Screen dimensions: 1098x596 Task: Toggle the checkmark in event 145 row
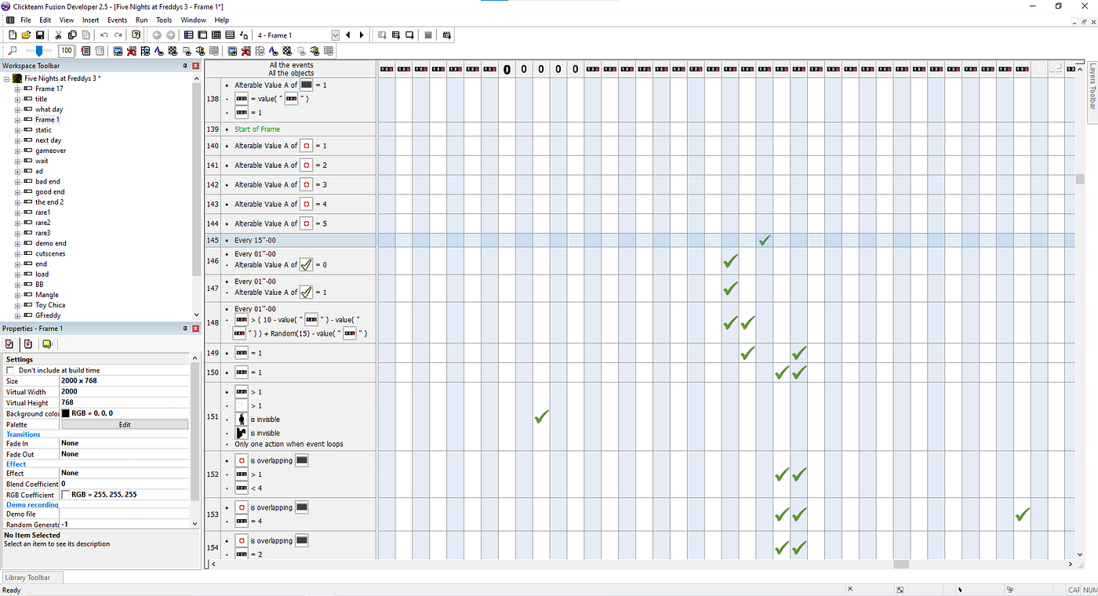point(764,241)
